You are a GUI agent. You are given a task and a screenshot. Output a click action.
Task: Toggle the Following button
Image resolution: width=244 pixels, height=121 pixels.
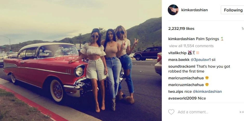(233, 10)
